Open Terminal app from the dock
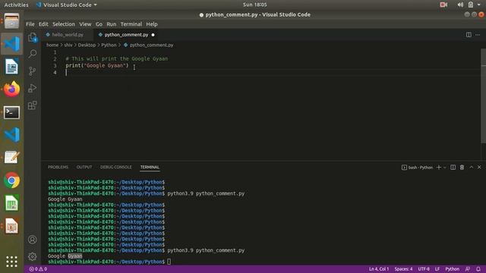The image size is (486, 273). tap(12, 112)
